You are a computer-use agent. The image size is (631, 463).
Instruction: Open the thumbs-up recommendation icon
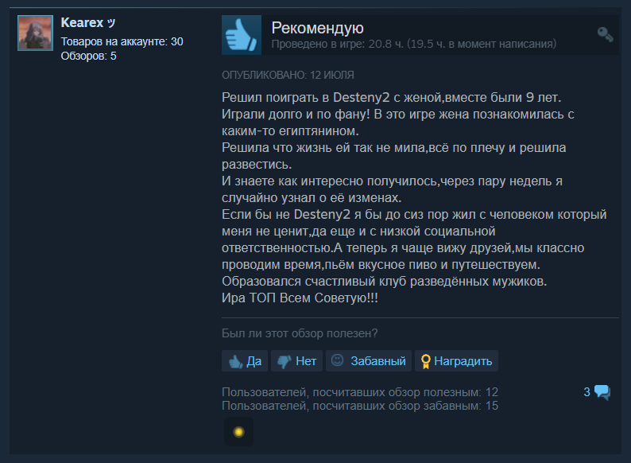click(242, 35)
